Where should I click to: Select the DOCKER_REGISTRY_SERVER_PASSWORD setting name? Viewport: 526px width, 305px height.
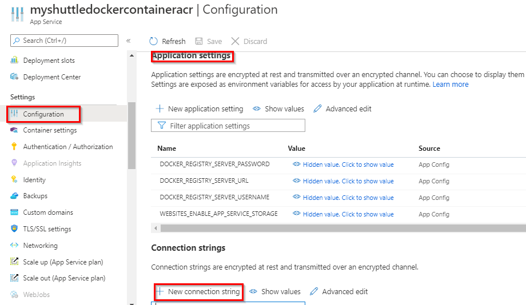click(x=215, y=164)
